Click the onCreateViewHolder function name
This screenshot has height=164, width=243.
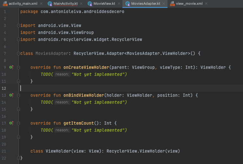point(86,68)
